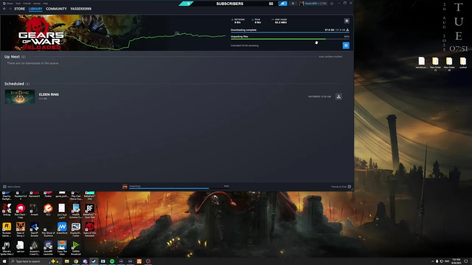The image size is (472, 265).
Task: Open the Steam menu
Action: 8,3
